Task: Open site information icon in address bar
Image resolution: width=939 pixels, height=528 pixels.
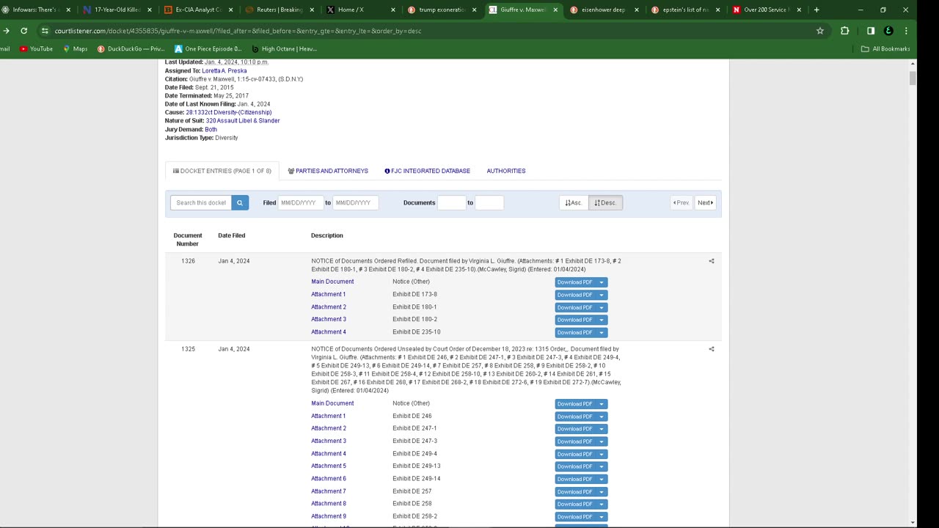Action: tap(45, 31)
